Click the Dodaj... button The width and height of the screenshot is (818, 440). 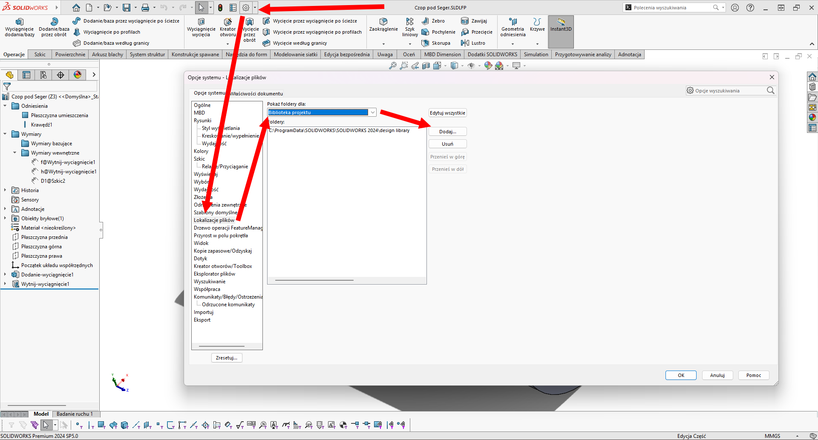click(447, 132)
